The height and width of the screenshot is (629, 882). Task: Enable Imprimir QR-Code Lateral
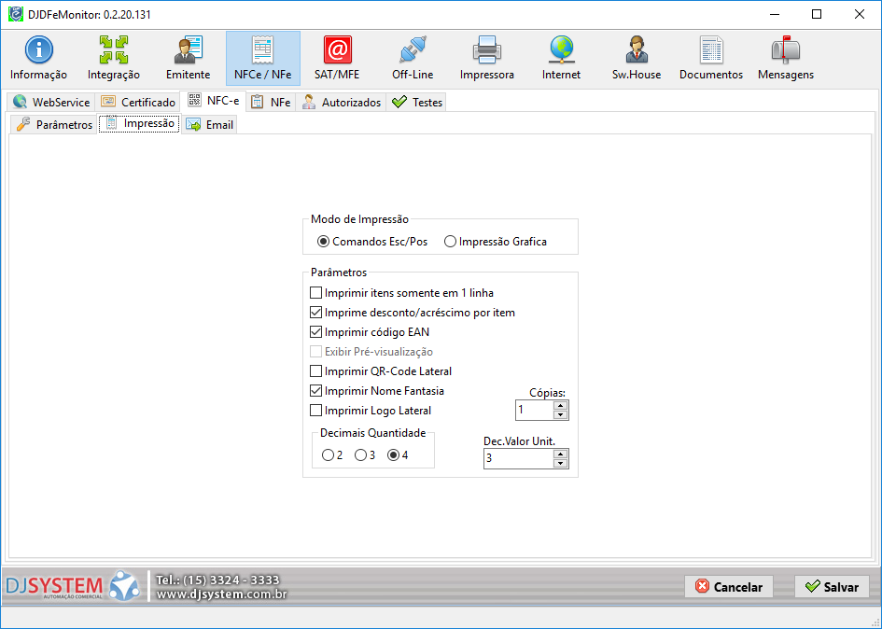(x=381, y=371)
